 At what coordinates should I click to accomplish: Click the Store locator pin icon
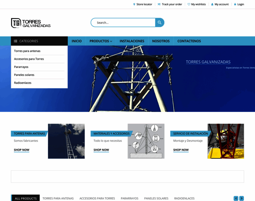click(x=134, y=4)
